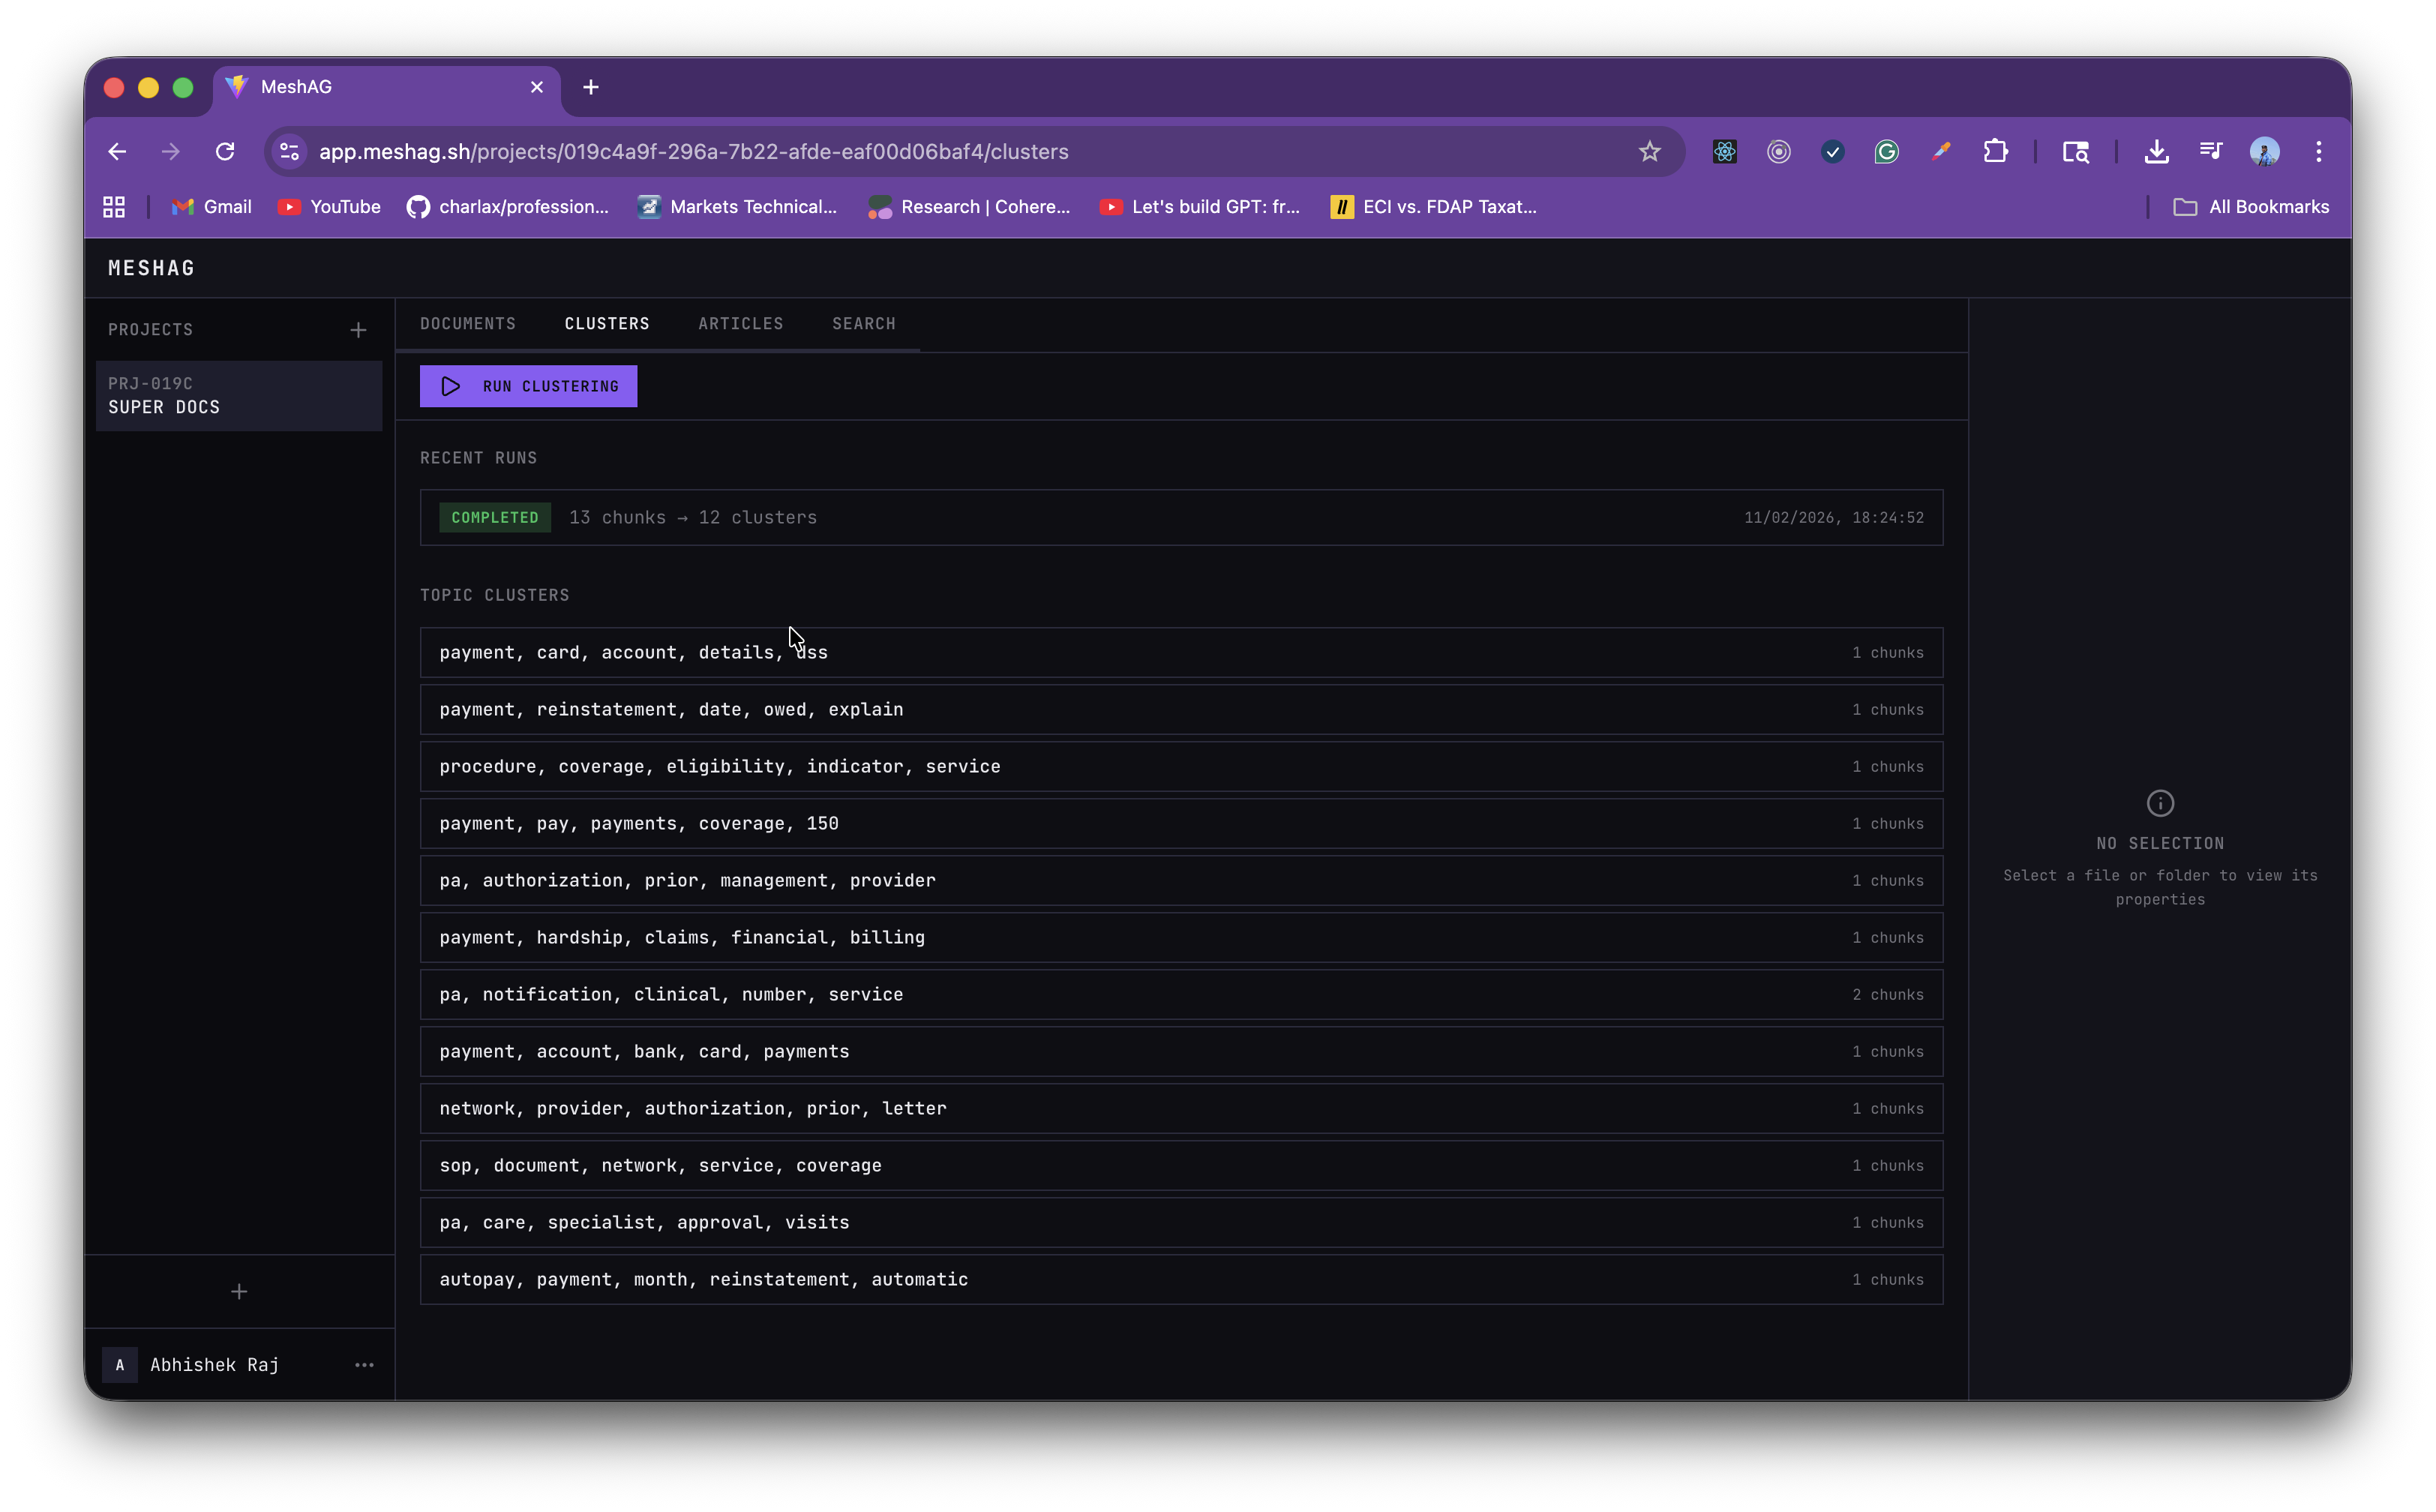This screenshot has height=1512, width=2436.
Task: Click the Run Clustering button
Action: click(528, 387)
